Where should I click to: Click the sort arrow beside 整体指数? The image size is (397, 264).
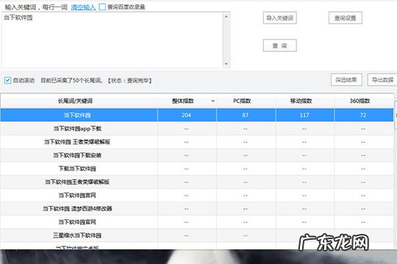213,101
